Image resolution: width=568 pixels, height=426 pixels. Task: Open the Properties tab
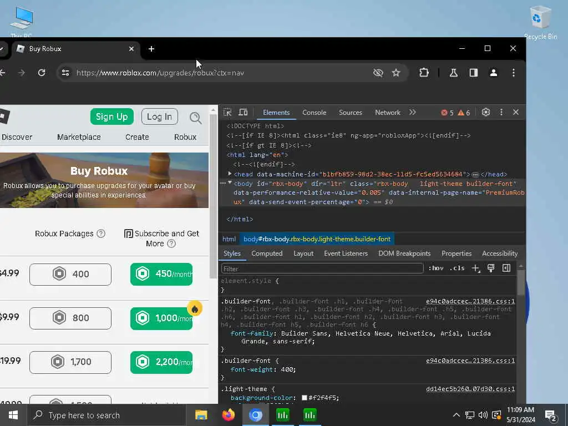tap(457, 253)
